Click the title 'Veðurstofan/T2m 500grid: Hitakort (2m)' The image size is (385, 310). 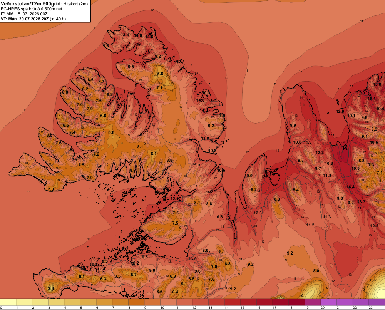[44, 4]
